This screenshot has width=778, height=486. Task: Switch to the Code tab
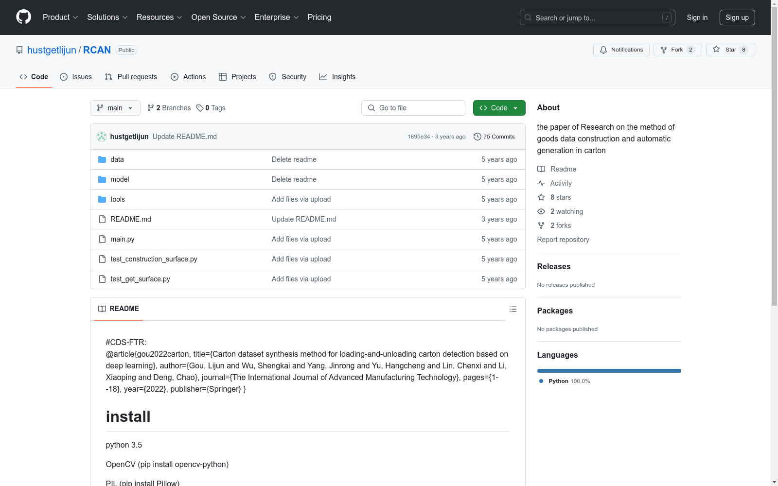pos(34,77)
